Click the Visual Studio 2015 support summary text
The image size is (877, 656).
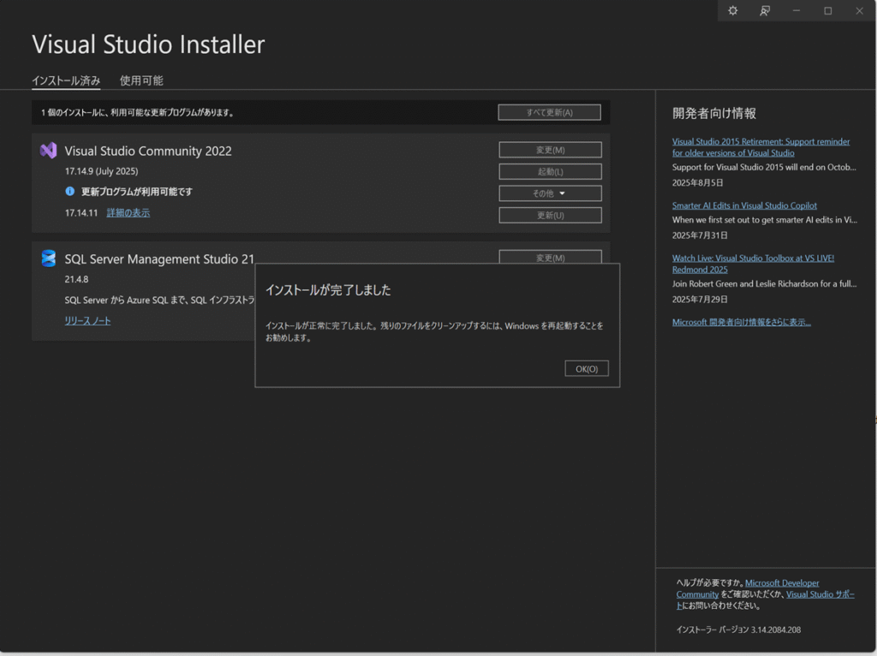[764, 167]
